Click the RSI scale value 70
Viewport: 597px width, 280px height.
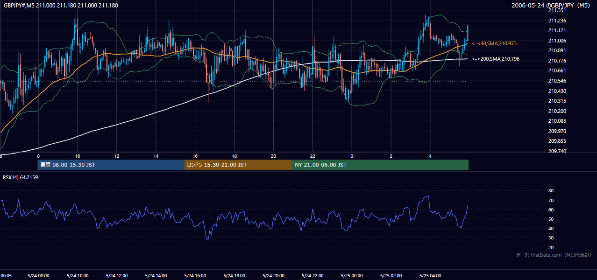tap(551, 200)
